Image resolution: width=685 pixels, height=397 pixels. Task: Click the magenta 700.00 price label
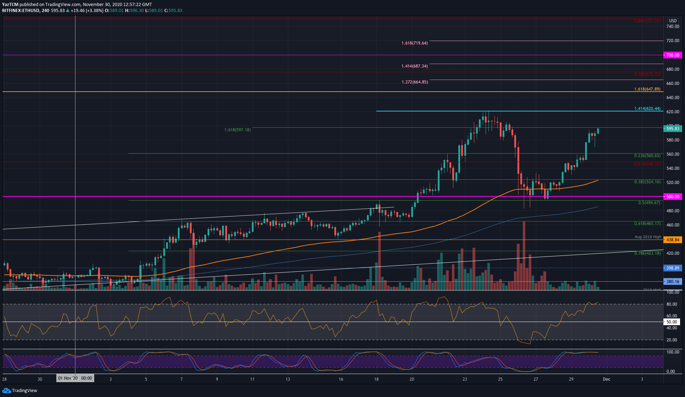click(x=673, y=55)
